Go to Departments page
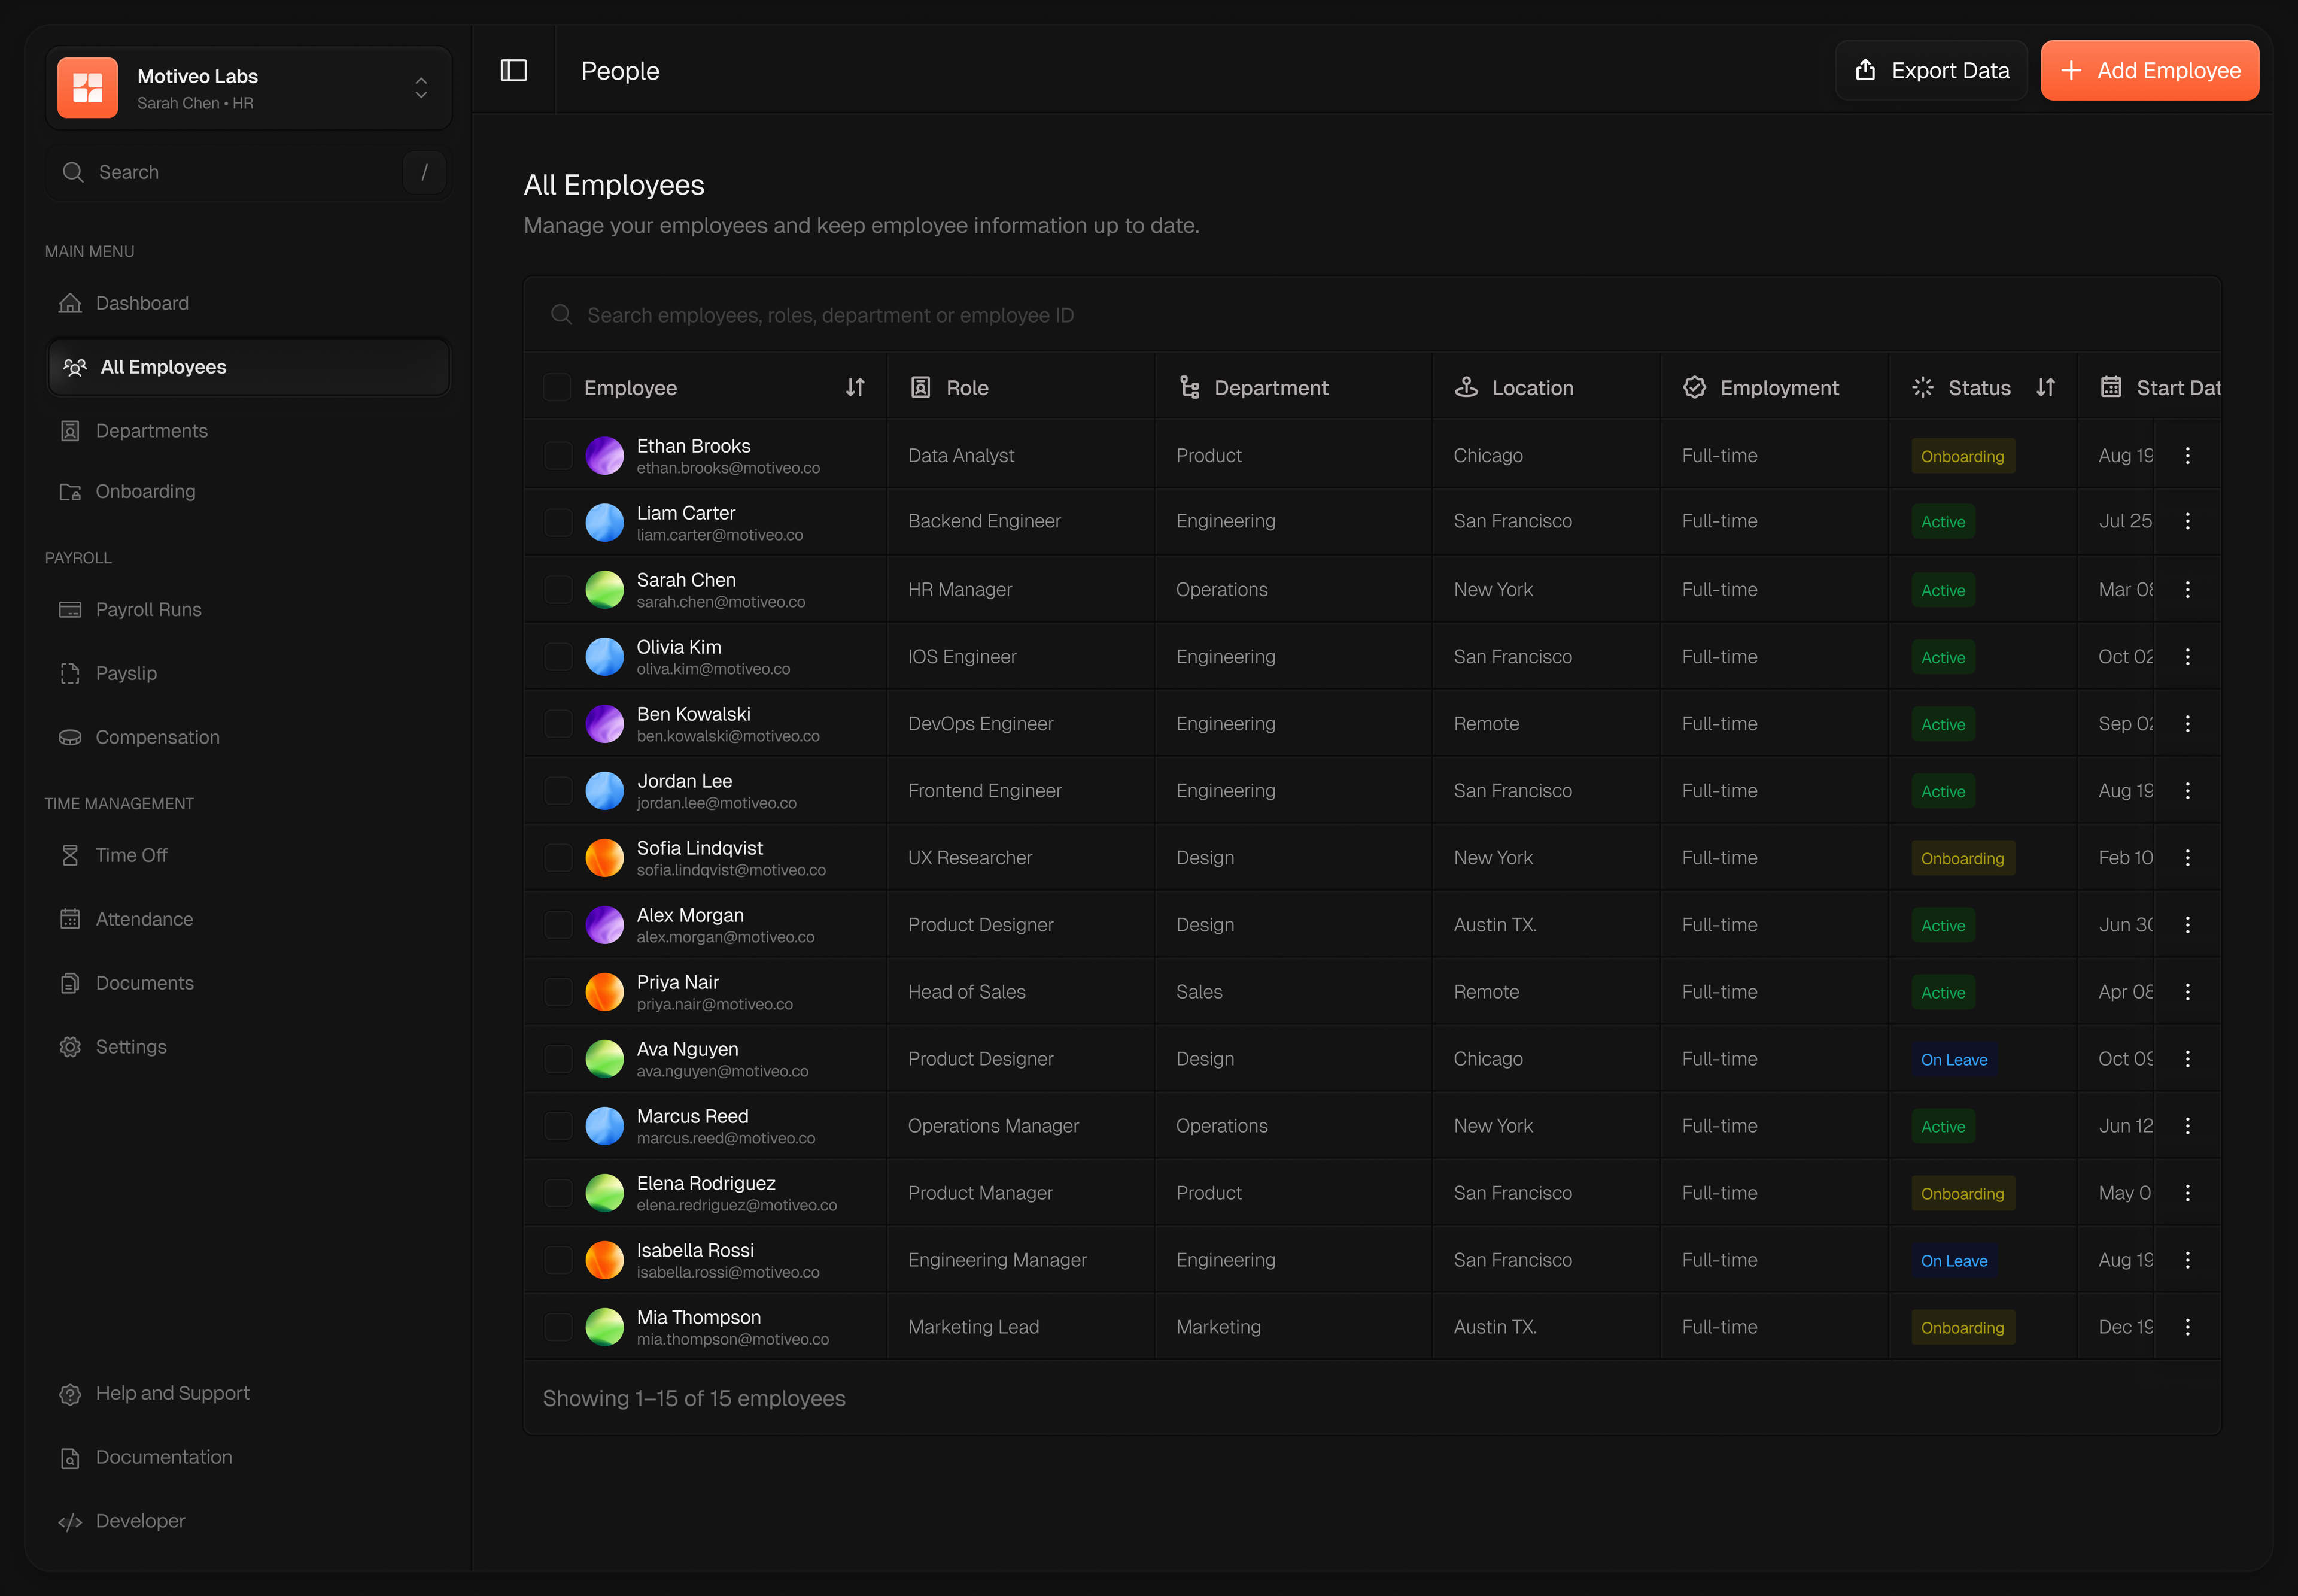The height and width of the screenshot is (1596, 2298). pos(248,431)
